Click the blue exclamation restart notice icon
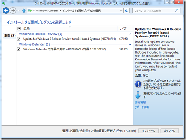The image size is (186, 140). pos(138,84)
